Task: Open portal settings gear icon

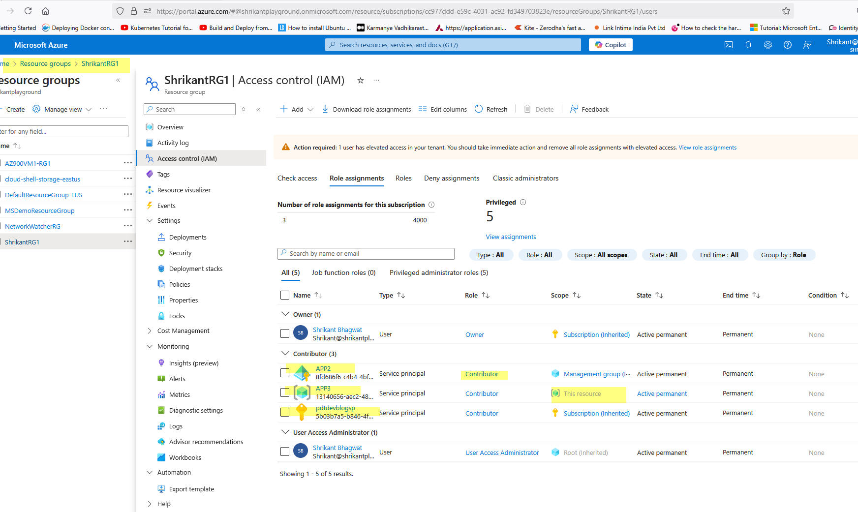Action: [768, 45]
